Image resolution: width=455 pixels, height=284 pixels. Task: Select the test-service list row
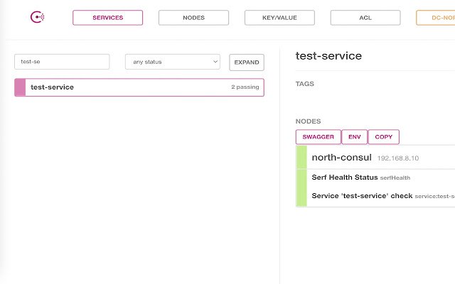click(x=139, y=87)
